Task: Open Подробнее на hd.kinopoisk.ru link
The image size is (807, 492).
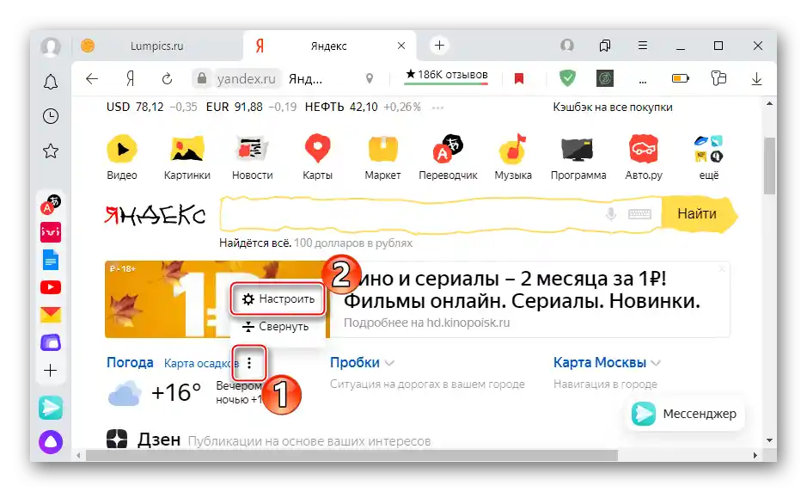Action: 426,323
